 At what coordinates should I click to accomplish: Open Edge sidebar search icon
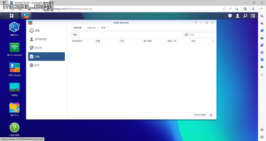(262, 16)
